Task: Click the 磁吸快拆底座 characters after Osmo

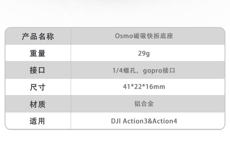Action: (x=153, y=36)
